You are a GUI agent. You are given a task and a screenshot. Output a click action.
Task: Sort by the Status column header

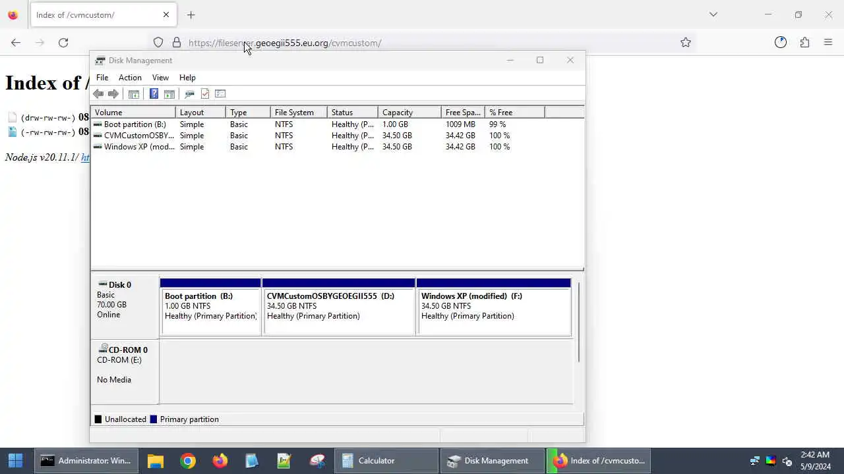pos(353,113)
